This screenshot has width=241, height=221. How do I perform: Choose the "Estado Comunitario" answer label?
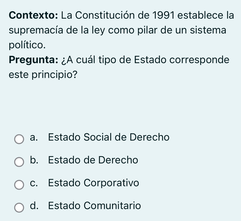click(94, 206)
